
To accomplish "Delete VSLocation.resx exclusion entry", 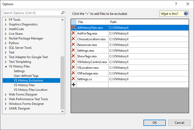I will (74, 67).
